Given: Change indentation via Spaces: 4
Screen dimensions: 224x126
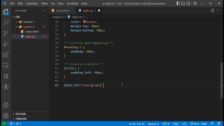Looking at the screenshot, I should coord(153,124).
